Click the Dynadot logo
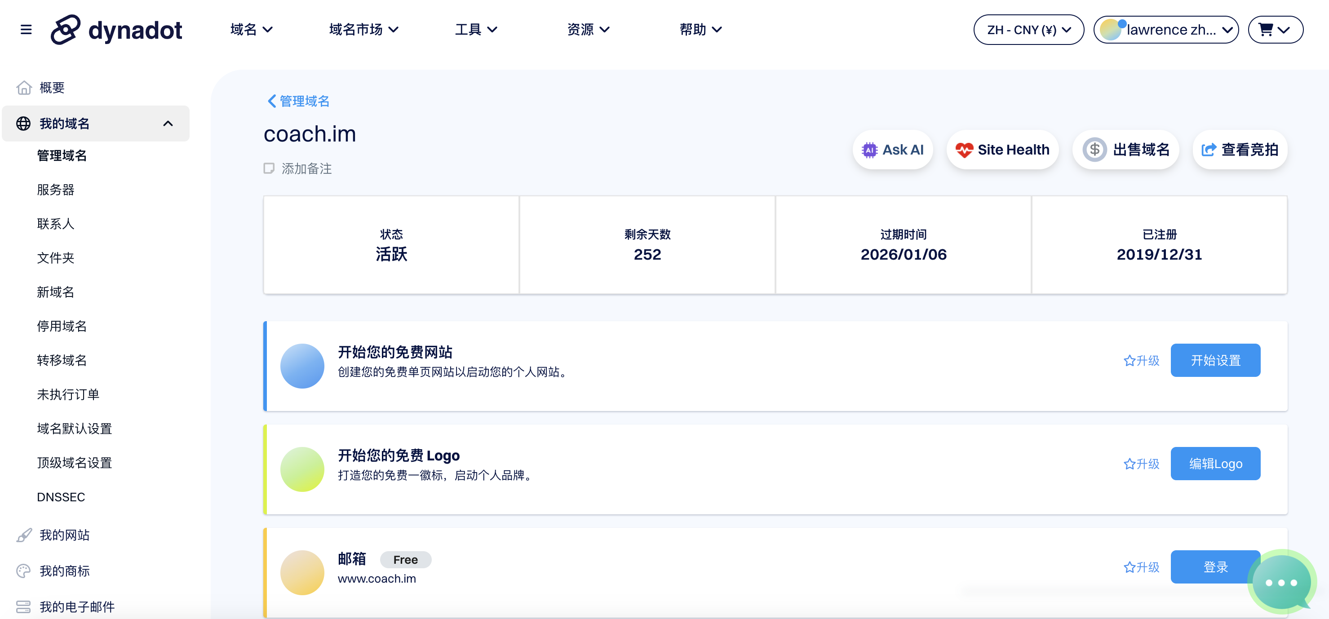 116,29
